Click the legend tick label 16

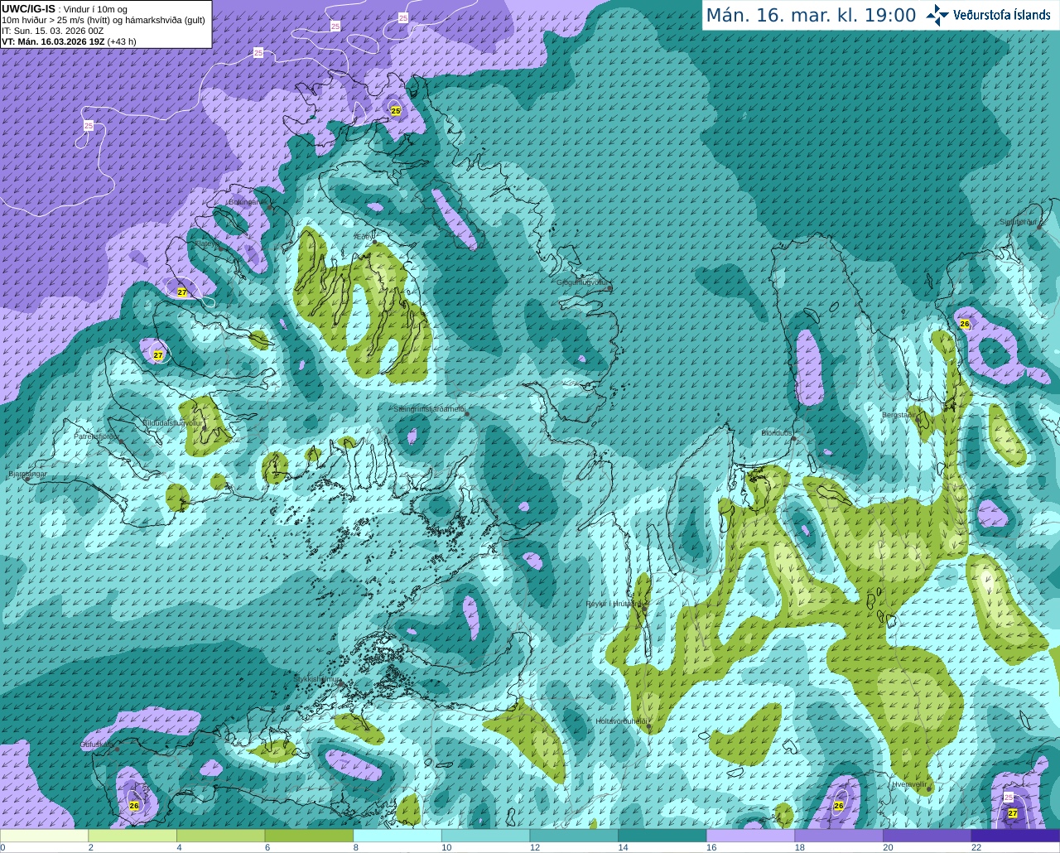point(711,847)
